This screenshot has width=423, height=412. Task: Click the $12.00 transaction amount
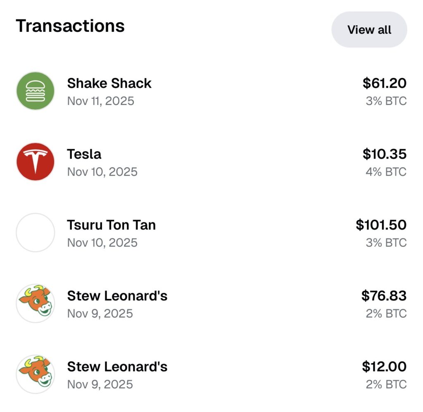point(384,367)
